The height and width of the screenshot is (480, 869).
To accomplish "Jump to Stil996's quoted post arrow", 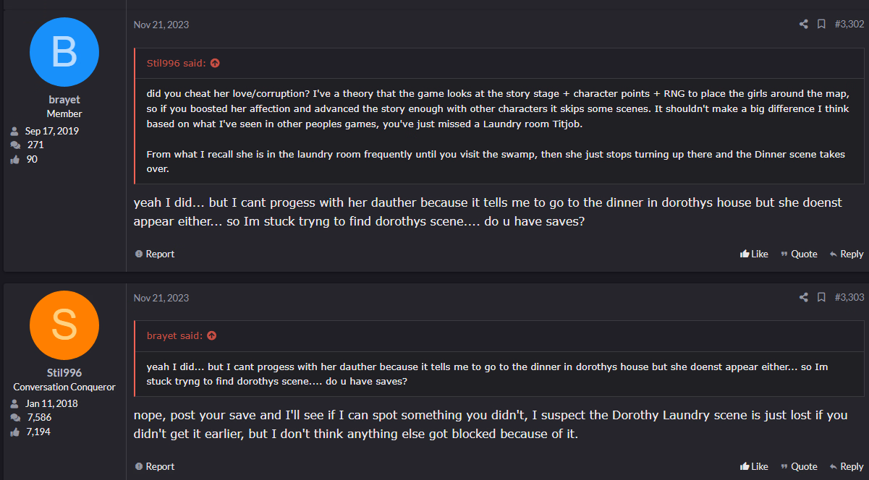I will click(x=215, y=63).
